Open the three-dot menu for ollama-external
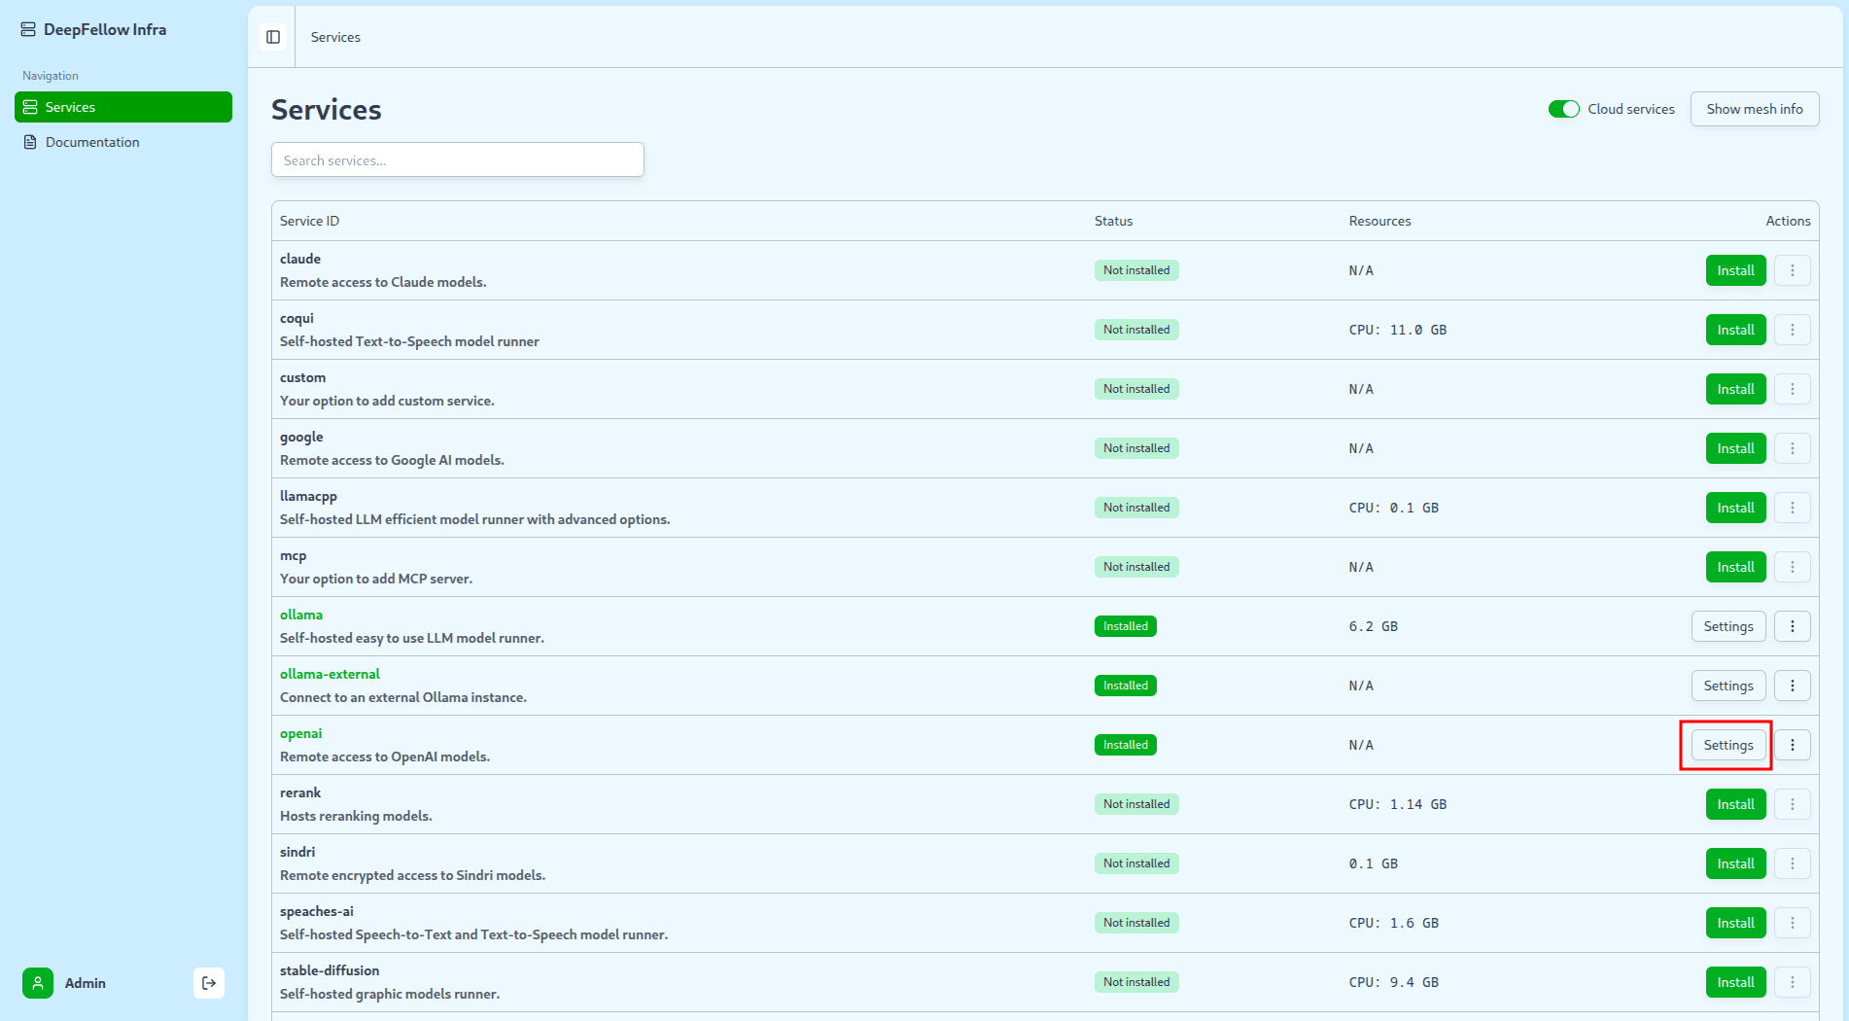Image resolution: width=1849 pixels, height=1021 pixels. (1793, 686)
